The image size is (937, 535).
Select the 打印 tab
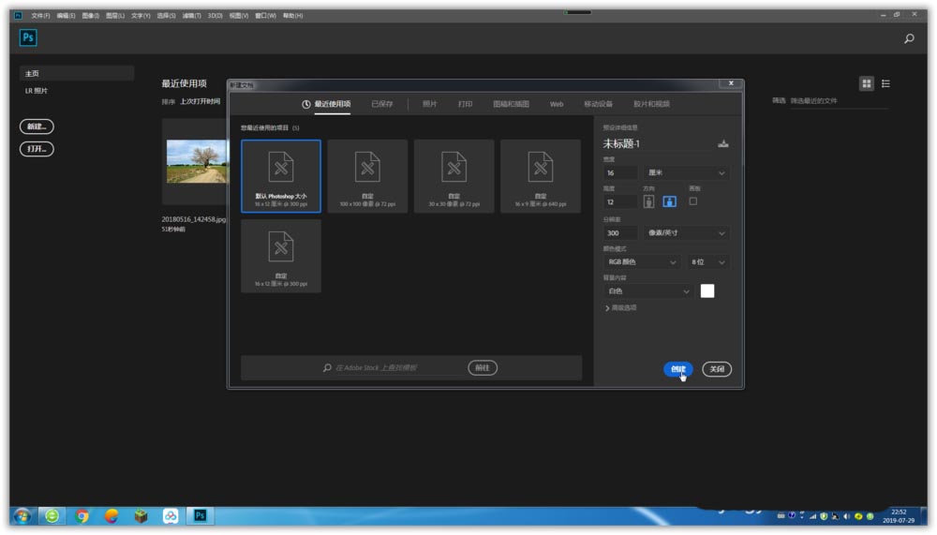[465, 104]
